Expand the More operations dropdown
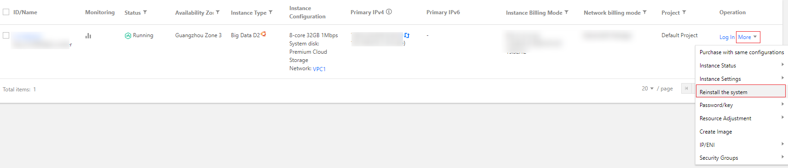788x168 pixels. 748,37
